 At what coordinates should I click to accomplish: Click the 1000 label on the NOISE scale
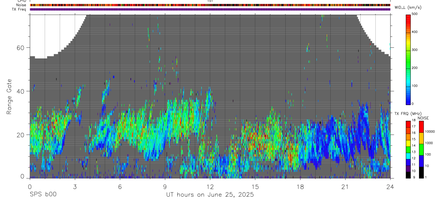(x=430, y=143)
